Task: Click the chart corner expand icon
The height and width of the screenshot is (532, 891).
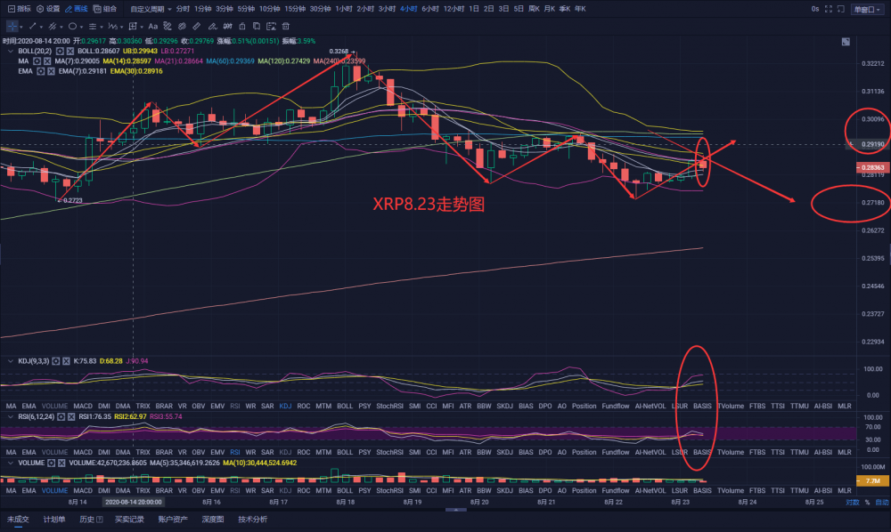Action: tap(846, 42)
